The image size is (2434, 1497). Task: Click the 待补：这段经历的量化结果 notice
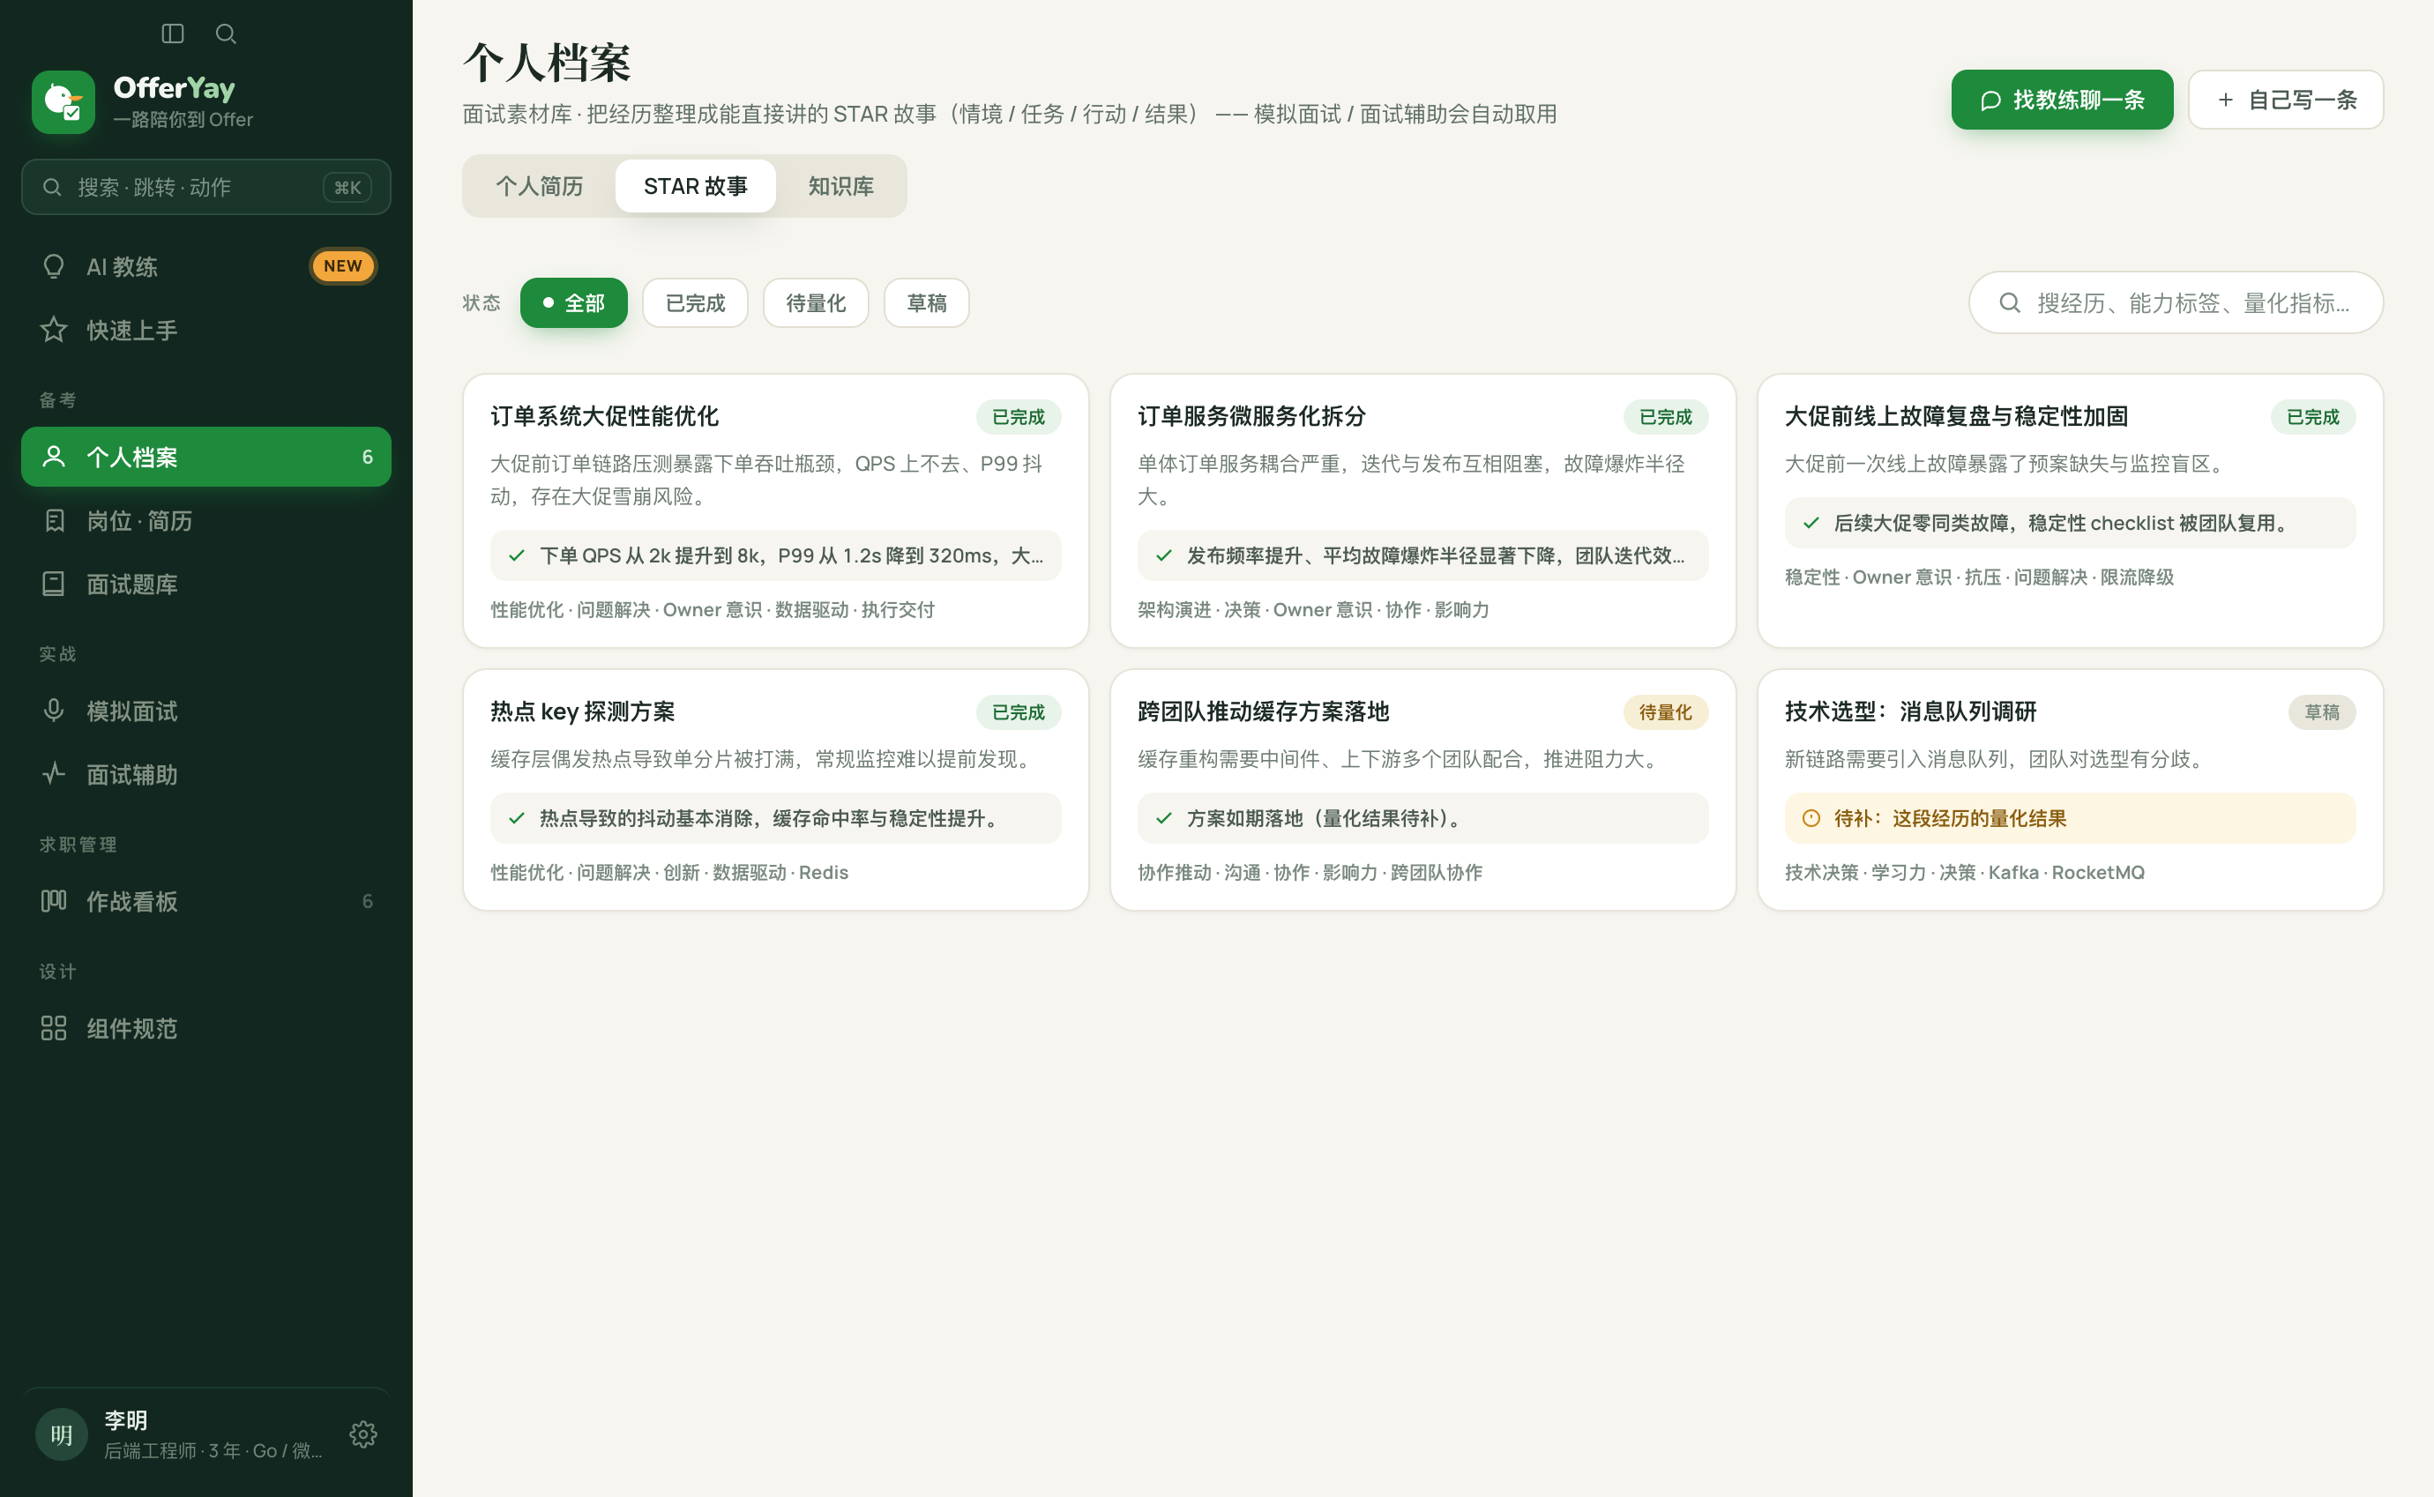click(2070, 818)
